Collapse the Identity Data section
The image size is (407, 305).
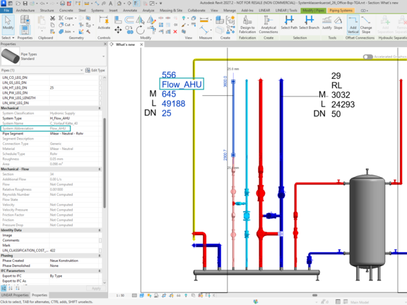click(100, 230)
